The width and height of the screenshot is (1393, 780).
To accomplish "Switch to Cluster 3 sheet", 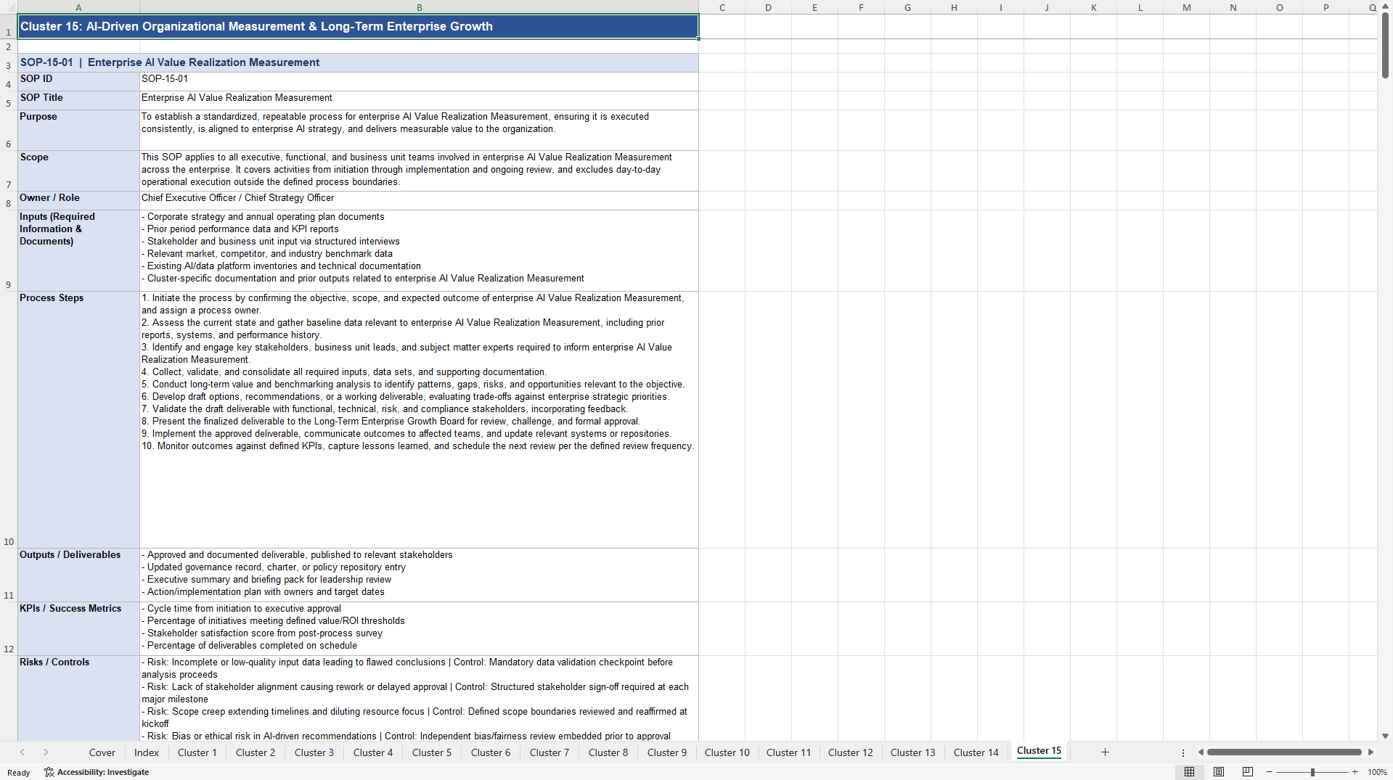I will coord(314,752).
